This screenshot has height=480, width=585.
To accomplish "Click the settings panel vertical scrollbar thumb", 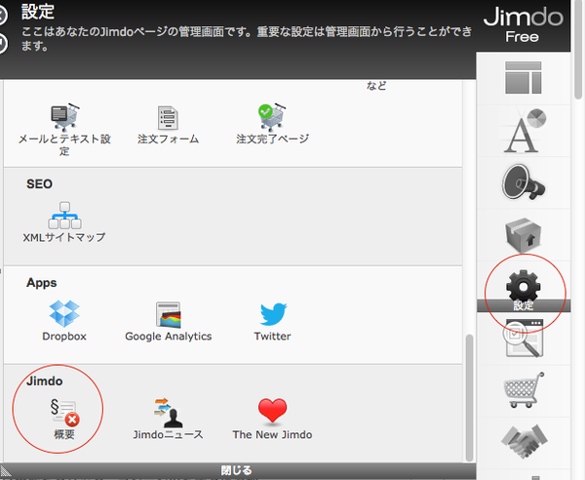I will pos(469,398).
